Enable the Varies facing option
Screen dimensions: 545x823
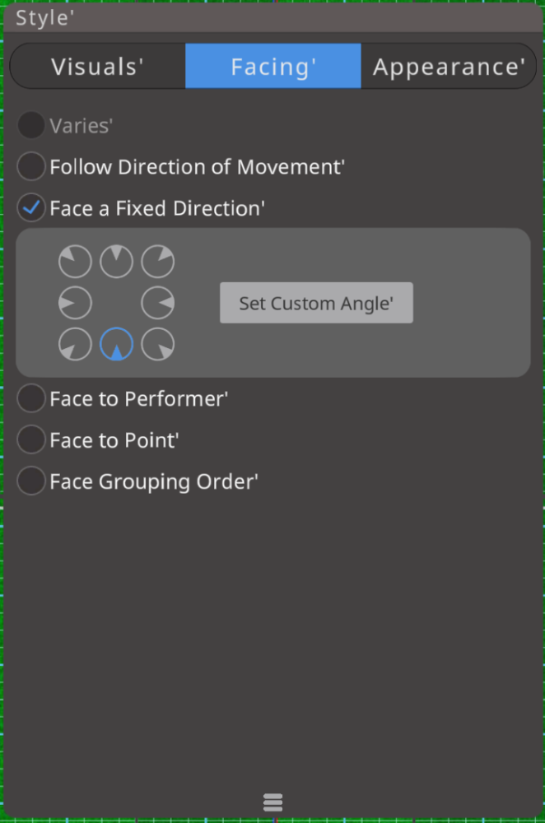click(x=30, y=124)
